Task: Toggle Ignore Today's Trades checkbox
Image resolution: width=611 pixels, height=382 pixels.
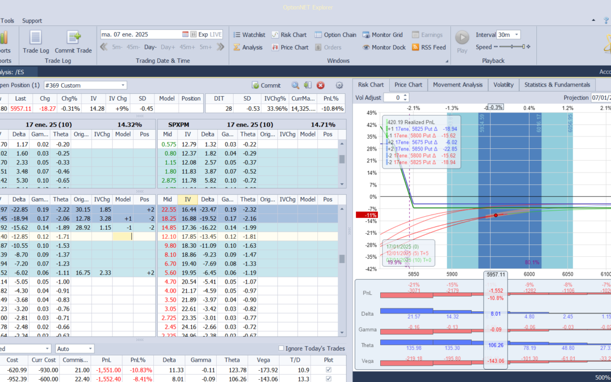Action: 281,349
